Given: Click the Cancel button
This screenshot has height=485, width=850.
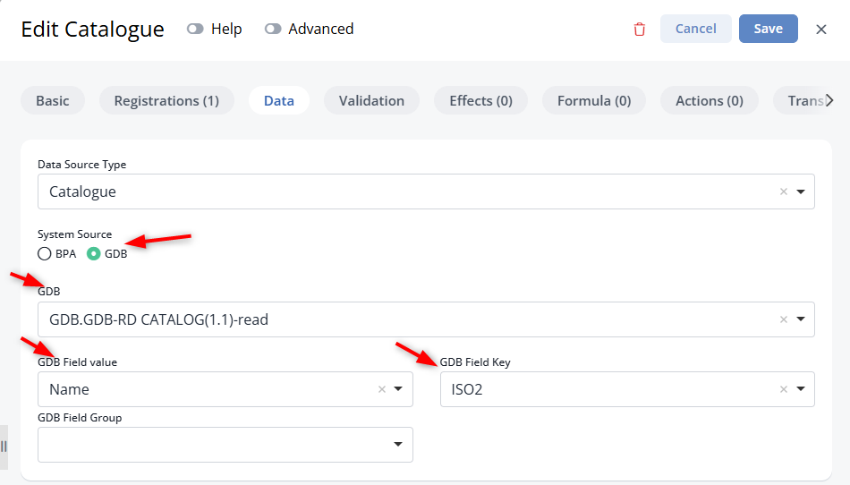Looking at the screenshot, I should tap(695, 29).
